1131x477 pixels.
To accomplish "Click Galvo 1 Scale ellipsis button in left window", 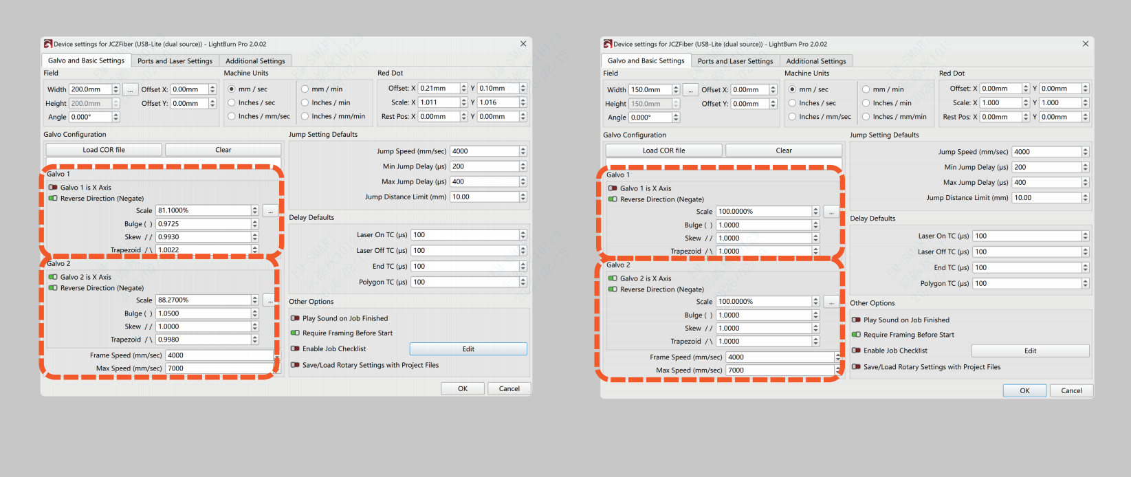I will click(x=270, y=211).
